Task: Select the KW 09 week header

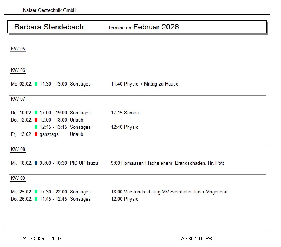Action: pyautogui.click(x=18, y=178)
